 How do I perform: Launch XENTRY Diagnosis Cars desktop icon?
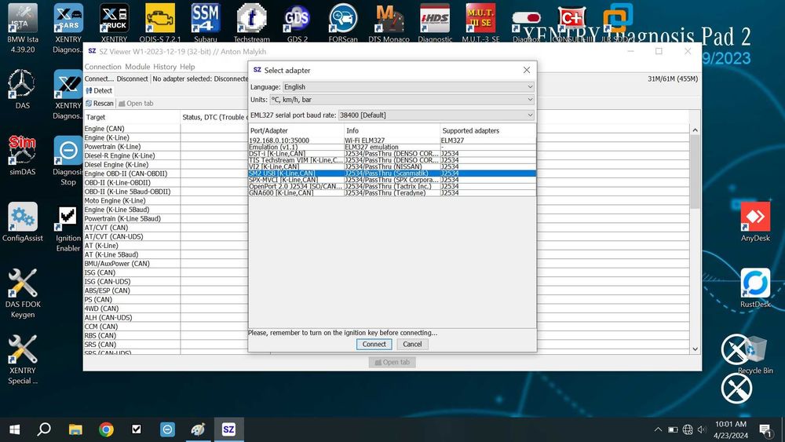click(x=68, y=27)
